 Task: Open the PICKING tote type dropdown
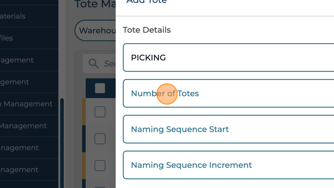pos(228,58)
